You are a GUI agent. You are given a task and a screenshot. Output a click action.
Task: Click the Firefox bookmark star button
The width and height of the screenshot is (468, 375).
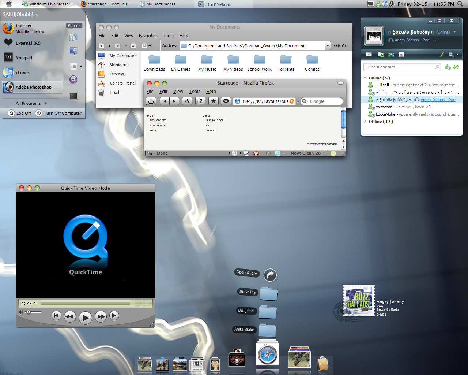(x=214, y=101)
